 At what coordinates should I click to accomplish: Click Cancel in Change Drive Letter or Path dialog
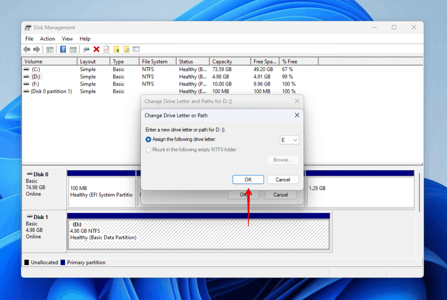[x=282, y=179]
